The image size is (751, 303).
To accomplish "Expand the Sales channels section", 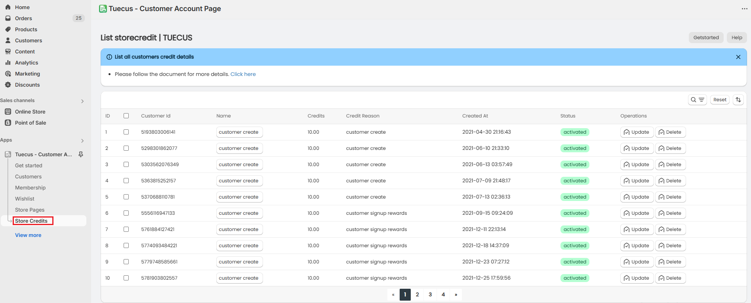I will tap(82, 101).
